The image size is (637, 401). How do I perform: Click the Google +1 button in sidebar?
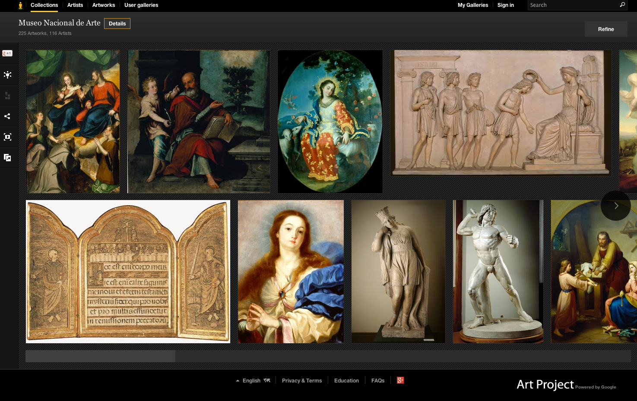tap(7, 53)
